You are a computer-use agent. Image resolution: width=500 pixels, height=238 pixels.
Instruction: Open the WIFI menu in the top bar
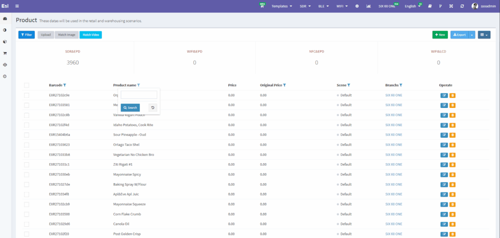click(344, 6)
